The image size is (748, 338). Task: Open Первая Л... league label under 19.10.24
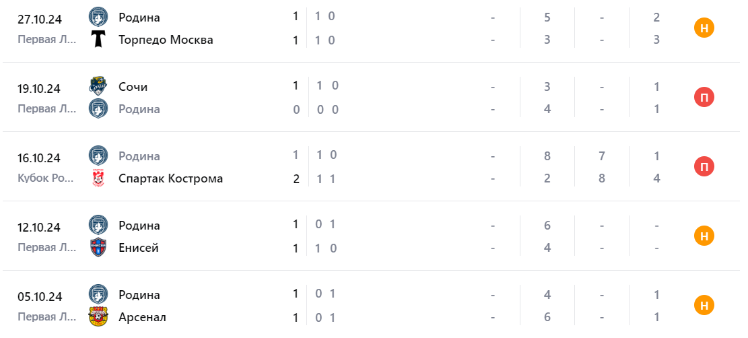48,109
